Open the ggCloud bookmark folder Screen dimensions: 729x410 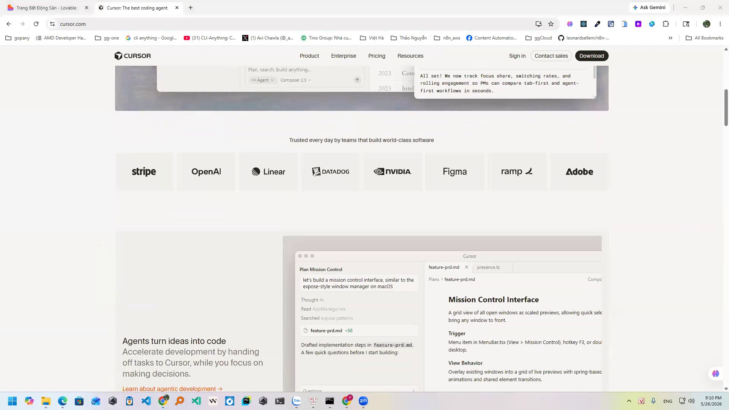coord(538,38)
